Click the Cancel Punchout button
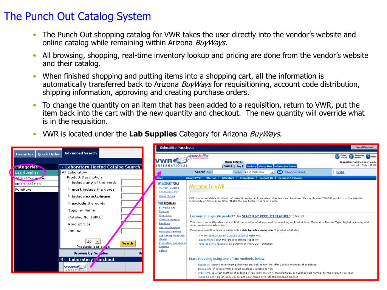 point(364,147)
